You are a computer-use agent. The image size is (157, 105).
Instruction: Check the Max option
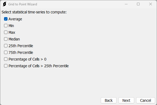(6, 32)
